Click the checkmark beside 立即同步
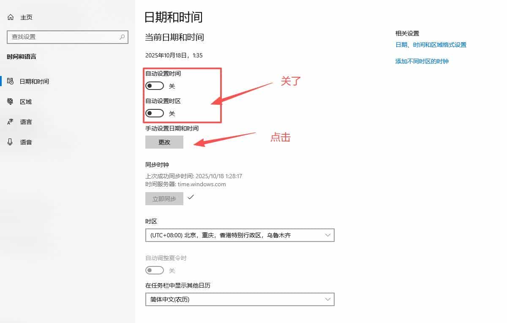 (191, 197)
